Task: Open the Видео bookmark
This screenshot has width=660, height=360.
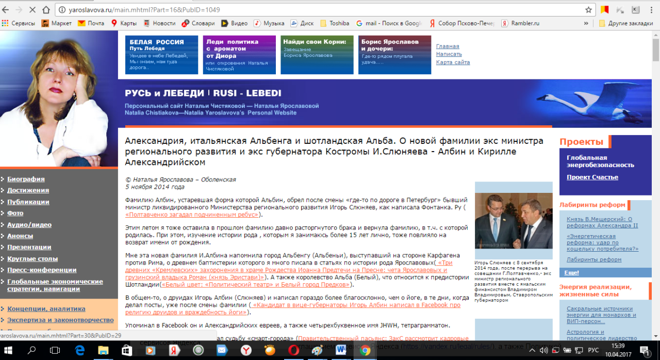Action: click(x=235, y=23)
